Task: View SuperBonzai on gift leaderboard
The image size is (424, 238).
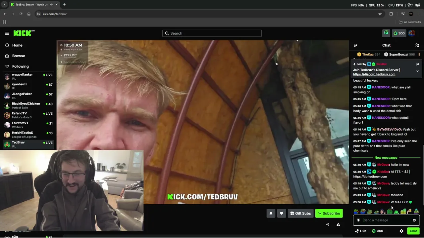Action: coord(399,55)
